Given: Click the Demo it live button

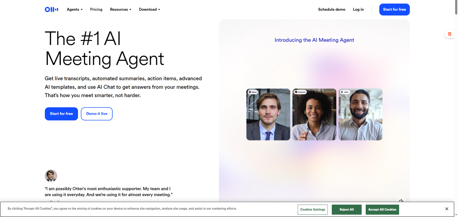Looking at the screenshot, I should (x=97, y=113).
